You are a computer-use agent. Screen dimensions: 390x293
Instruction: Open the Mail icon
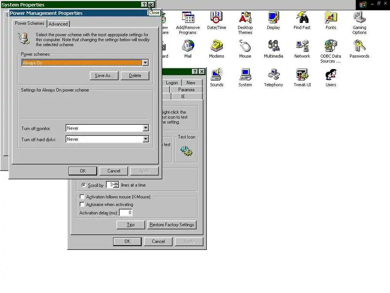pyautogui.click(x=188, y=49)
